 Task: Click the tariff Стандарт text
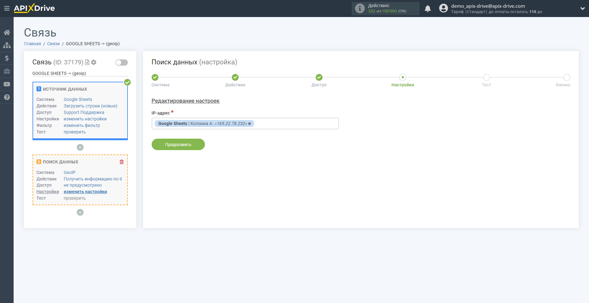click(x=476, y=12)
